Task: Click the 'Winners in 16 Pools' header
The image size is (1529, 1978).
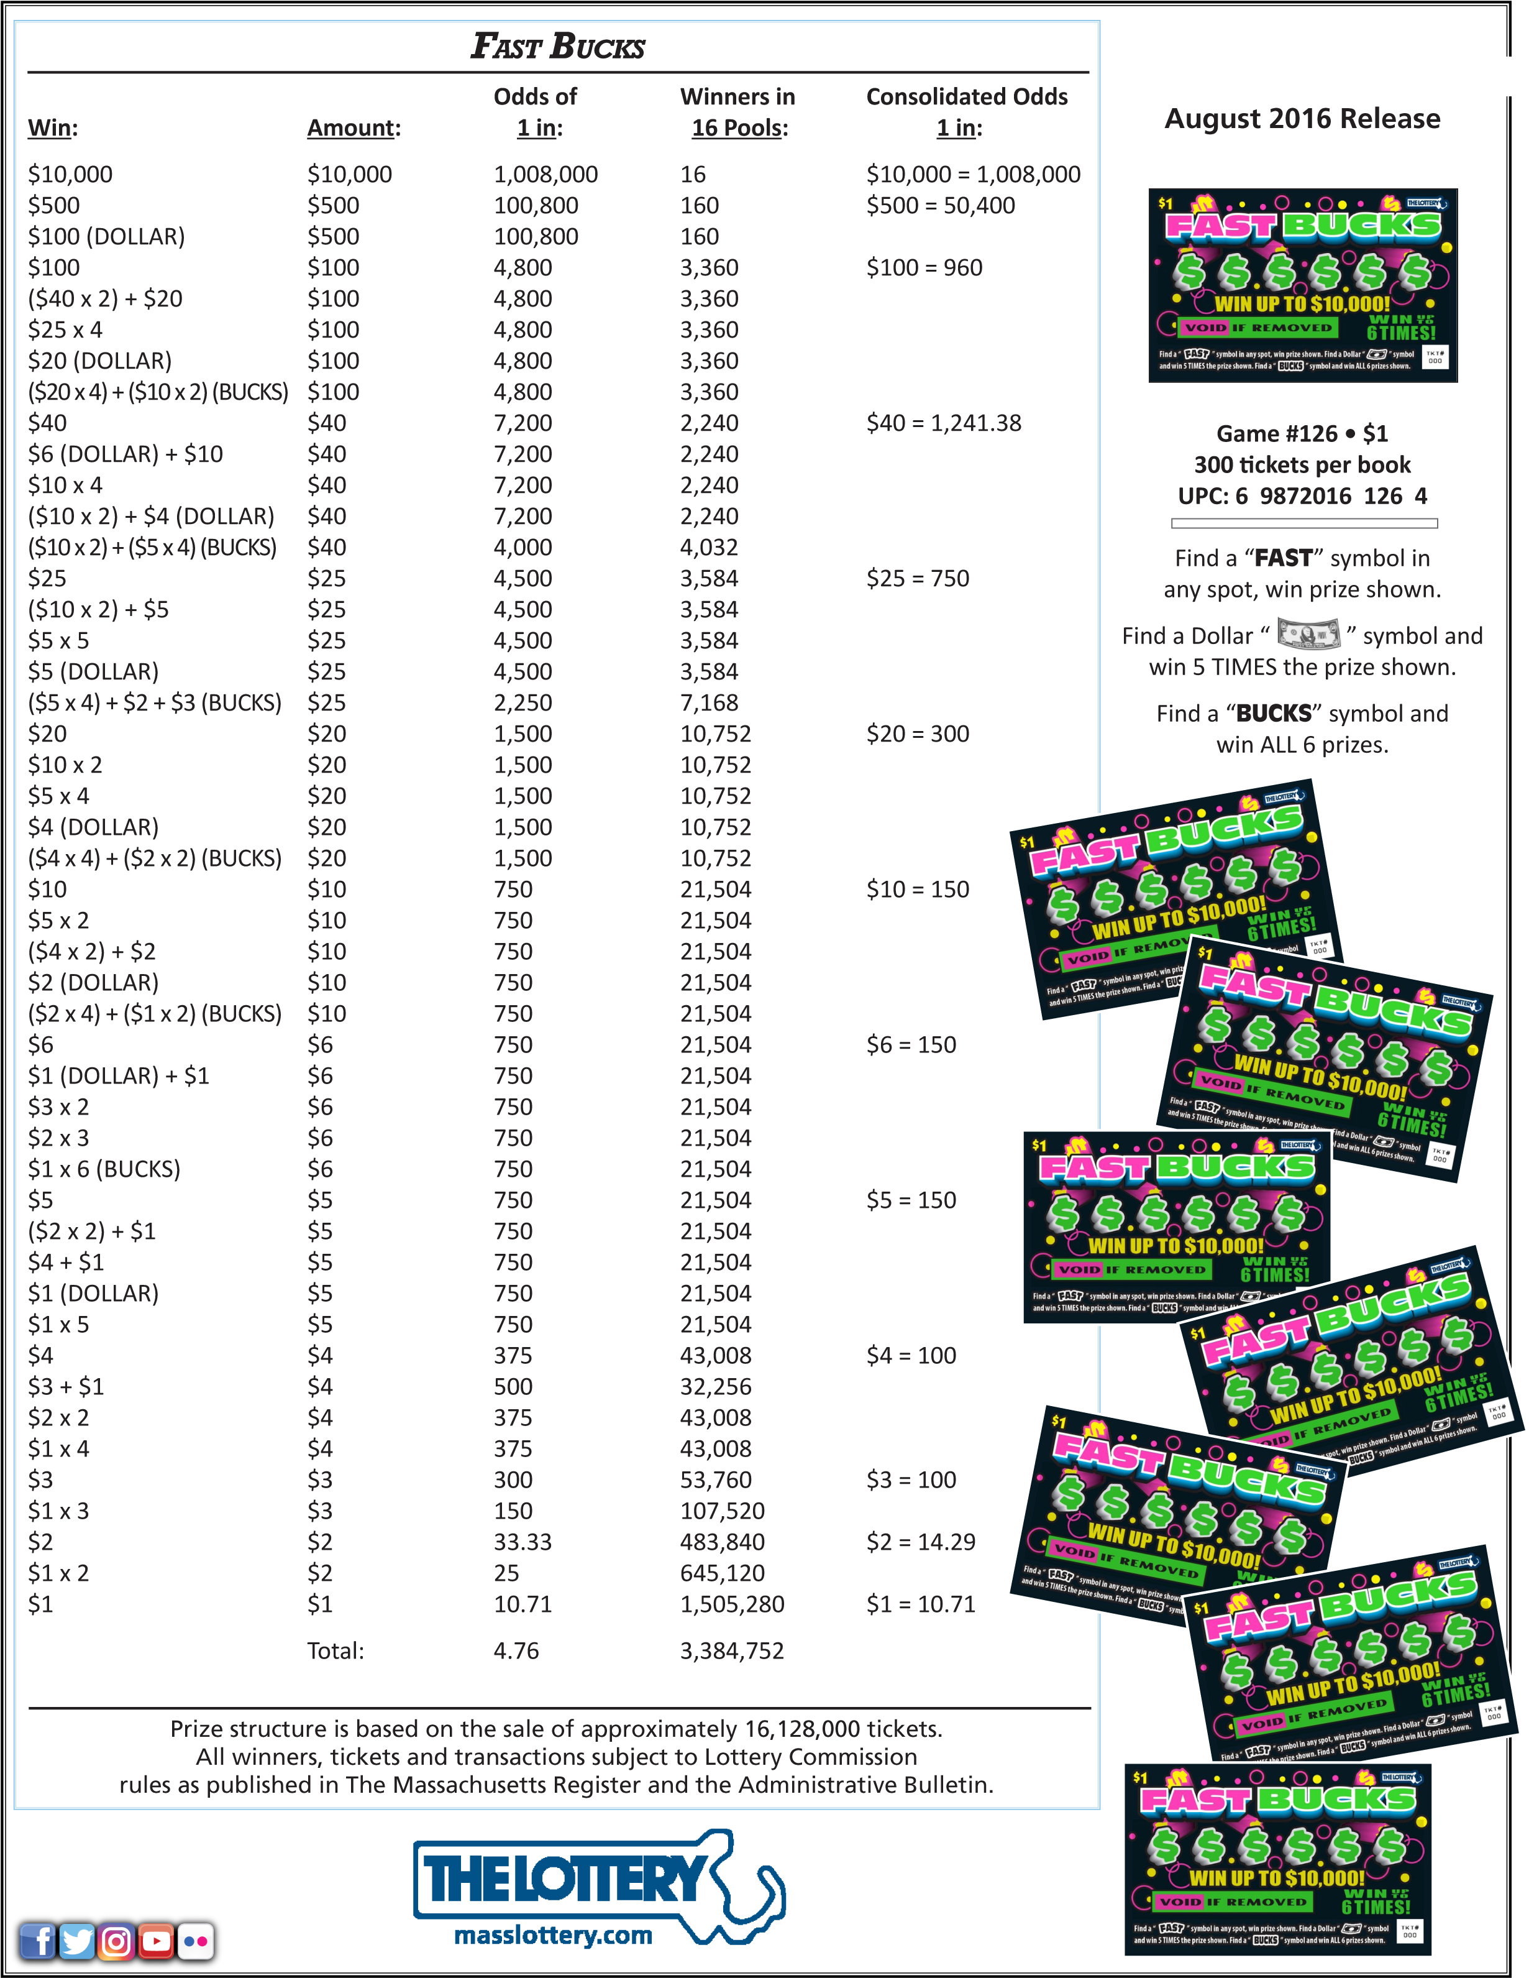Action: [x=738, y=111]
